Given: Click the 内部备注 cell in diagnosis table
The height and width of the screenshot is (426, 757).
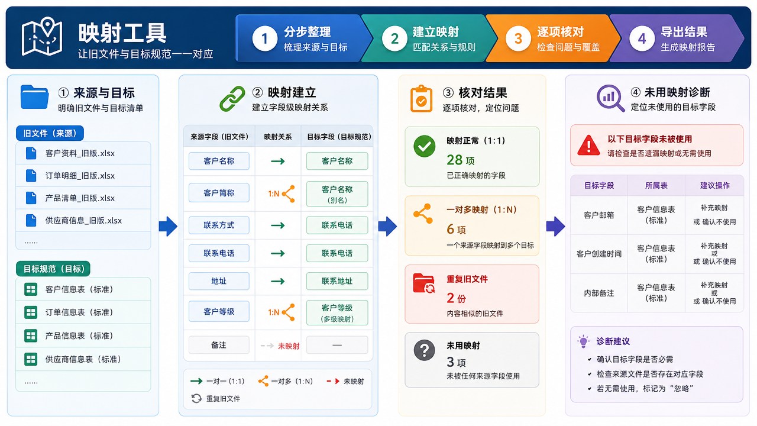Looking at the screenshot, I should click(599, 293).
